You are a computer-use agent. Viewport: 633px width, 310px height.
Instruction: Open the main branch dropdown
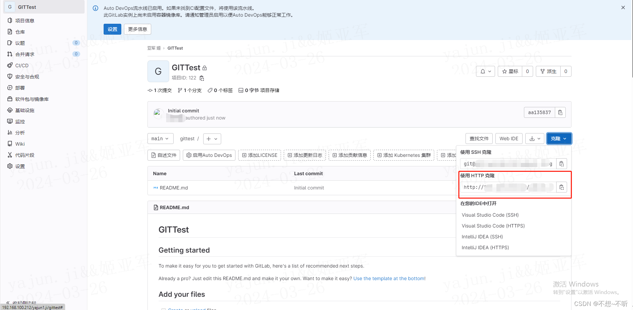(160, 139)
